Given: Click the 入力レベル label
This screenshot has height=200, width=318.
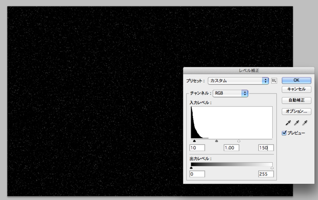Looking at the screenshot, I should click(201, 103).
